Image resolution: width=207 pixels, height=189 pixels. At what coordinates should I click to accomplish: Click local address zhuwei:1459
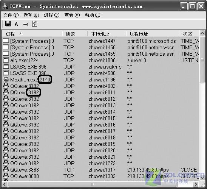point(102,54)
